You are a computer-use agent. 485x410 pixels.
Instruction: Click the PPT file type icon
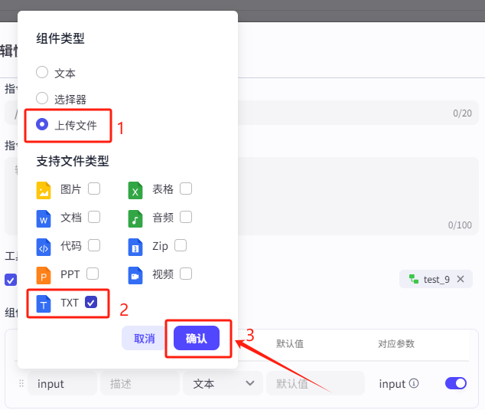coord(44,274)
